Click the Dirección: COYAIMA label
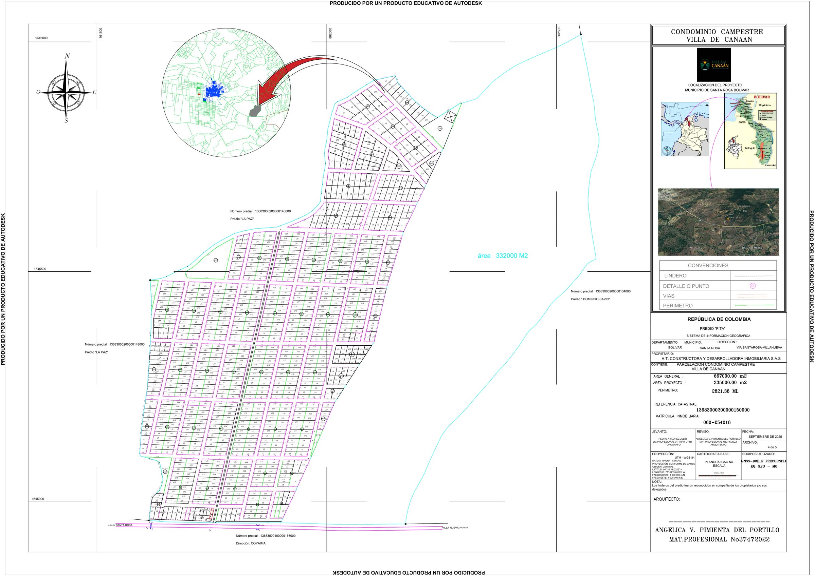The width and height of the screenshot is (815, 576). [251, 543]
